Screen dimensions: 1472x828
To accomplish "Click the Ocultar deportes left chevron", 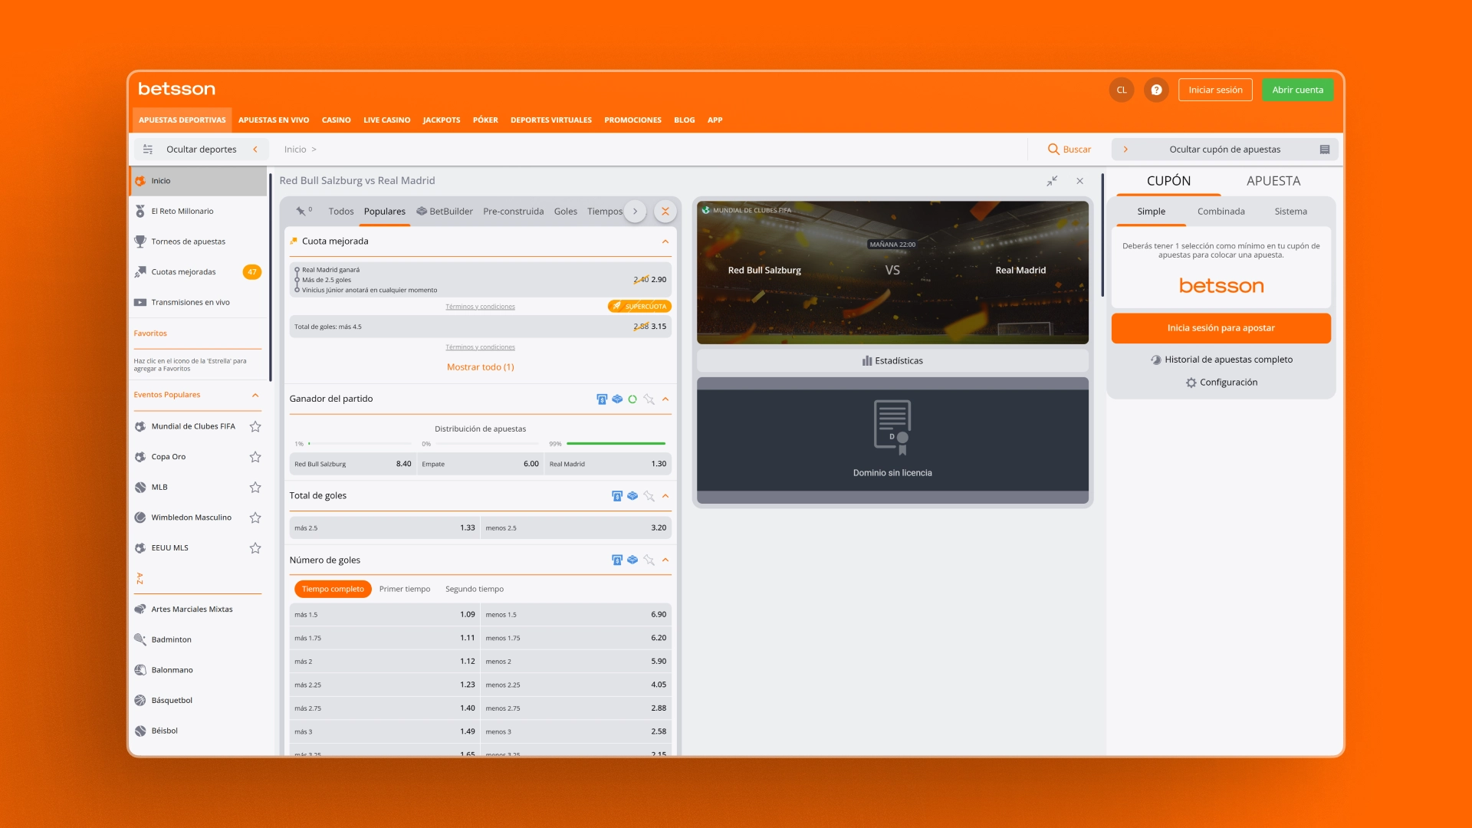I will pos(255,149).
